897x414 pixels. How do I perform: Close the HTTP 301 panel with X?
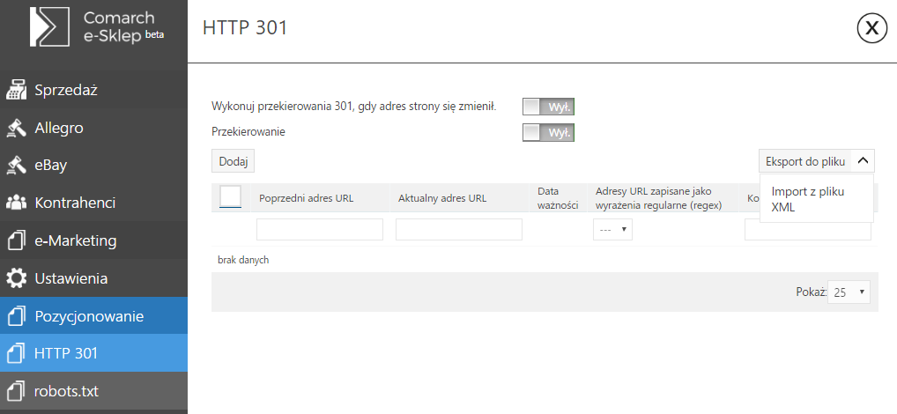coord(871,28)
